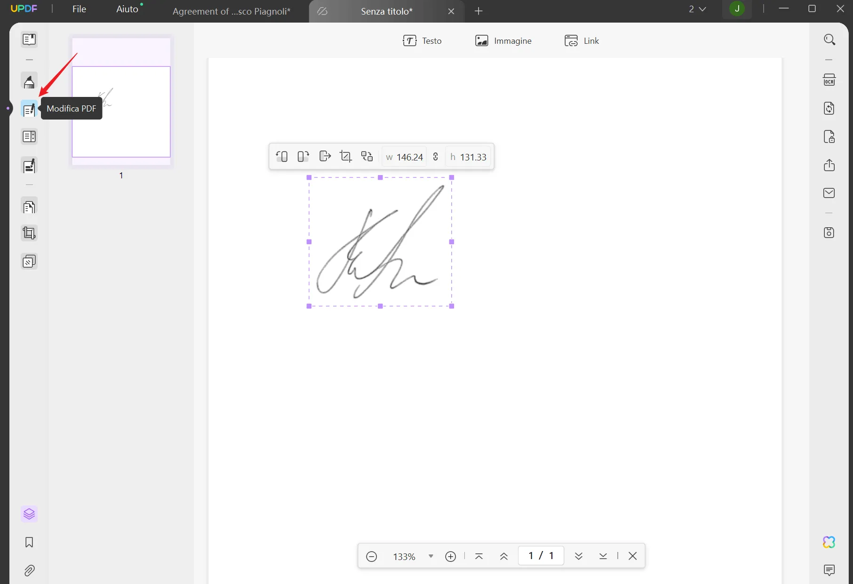The width and height of the screenshot is (853, 584).
Task: Open the Reader mode icon in left sidebar
Action: (29, 40)
